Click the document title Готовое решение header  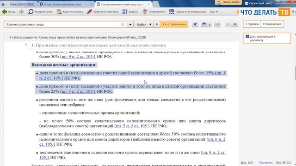tap(78, 37)
